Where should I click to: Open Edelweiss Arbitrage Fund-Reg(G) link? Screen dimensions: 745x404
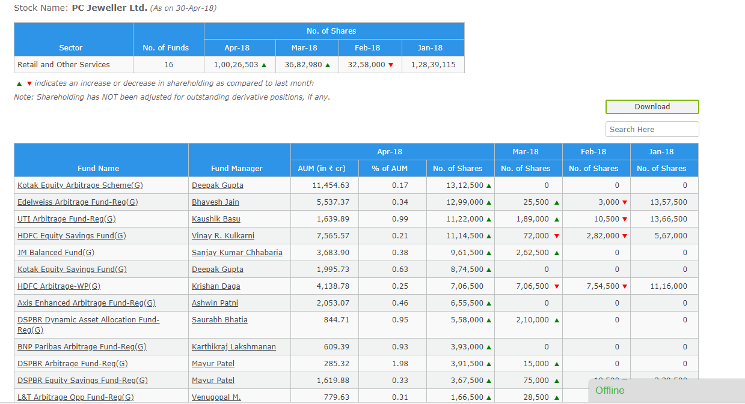(x=78, y=202)
